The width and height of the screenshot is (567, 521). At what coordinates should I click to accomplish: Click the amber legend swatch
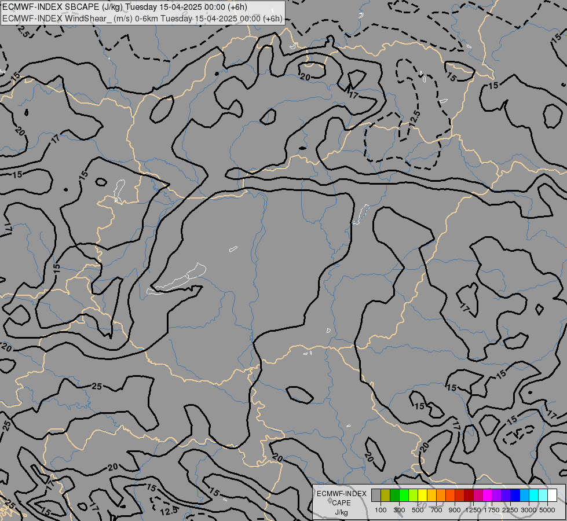pyautogui.click(x=431, y=495)
